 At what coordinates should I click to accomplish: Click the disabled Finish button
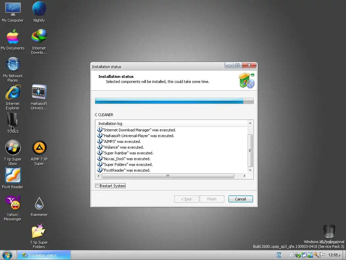(x=212, y=199)
